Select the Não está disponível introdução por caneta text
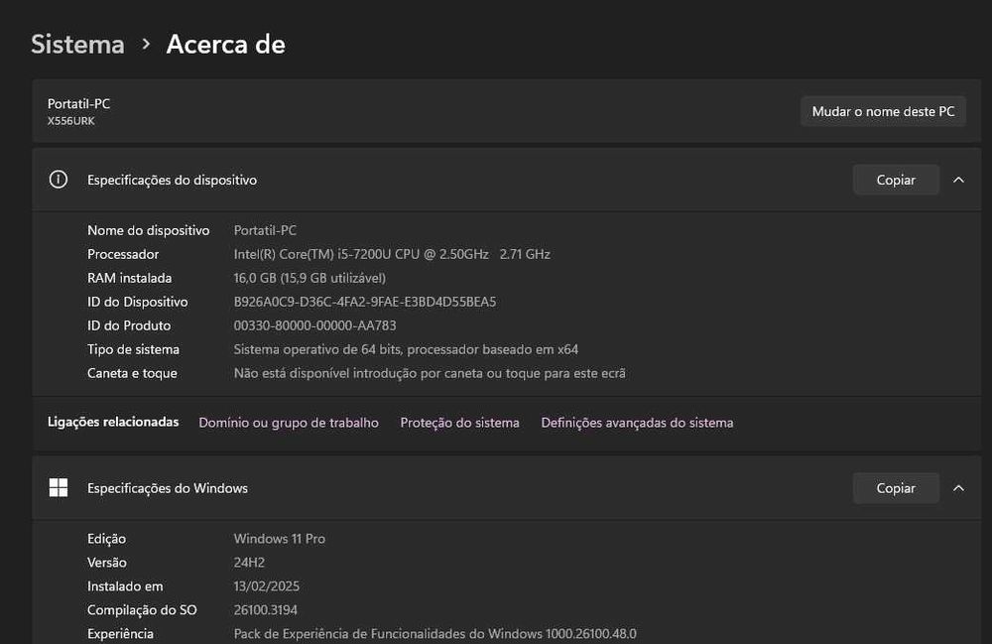Viewport: 992px width, 644px height. tap(430, 373)
